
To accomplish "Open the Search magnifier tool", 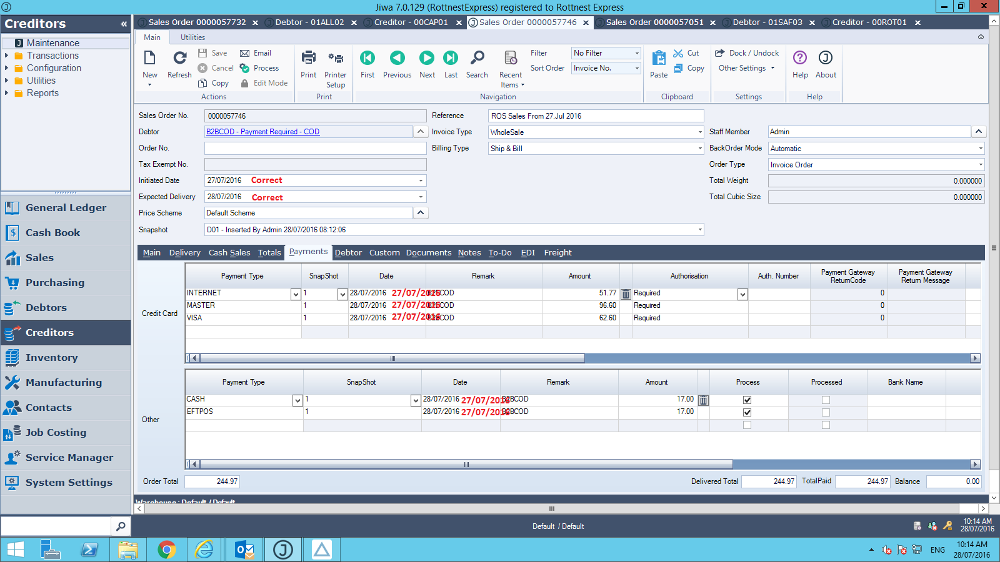I will (x=477, y=59).
